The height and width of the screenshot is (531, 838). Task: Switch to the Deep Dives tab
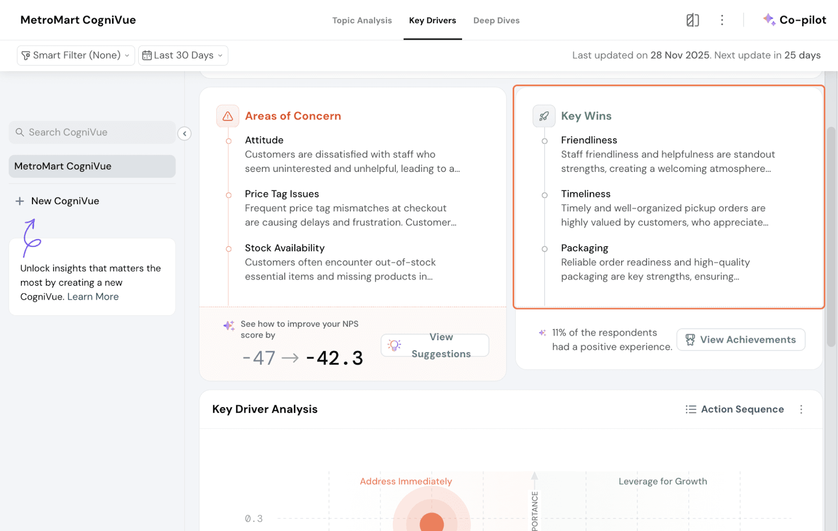[x=496, y=20]
